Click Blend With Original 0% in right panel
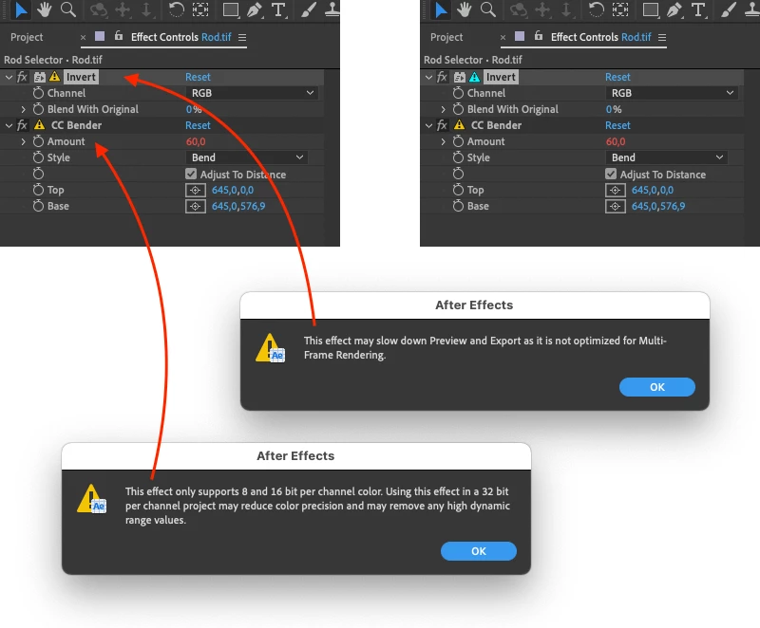The height and width of the screenshot is (628, 760). 613,109
